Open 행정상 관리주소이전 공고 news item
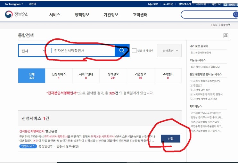This screenshot has width=238, height=163. pos(207,118)
